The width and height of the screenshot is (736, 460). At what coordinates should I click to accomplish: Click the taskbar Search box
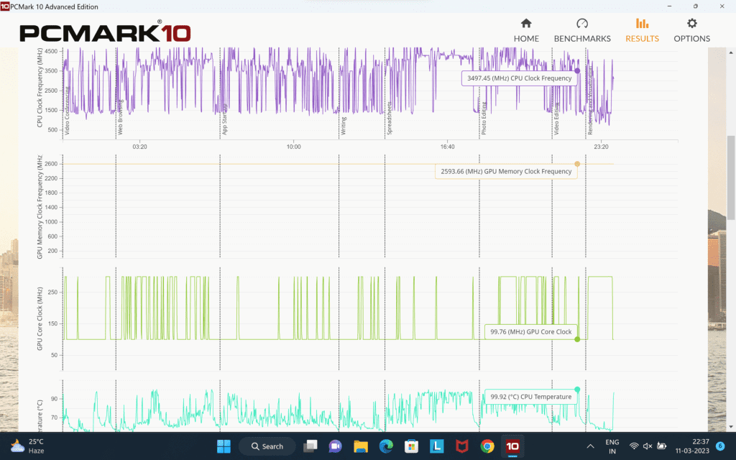(267, 446)
